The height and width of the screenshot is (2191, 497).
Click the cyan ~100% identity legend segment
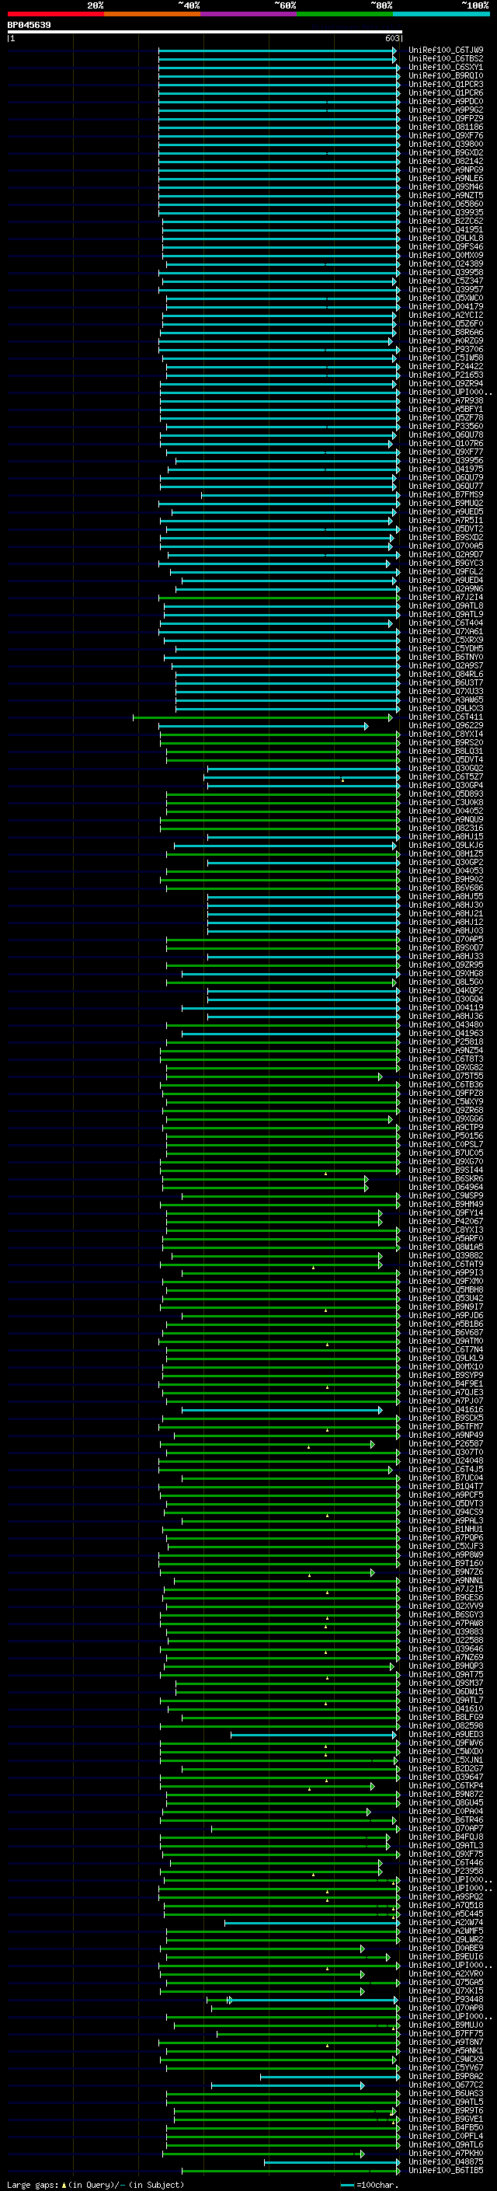click(442, 14)
